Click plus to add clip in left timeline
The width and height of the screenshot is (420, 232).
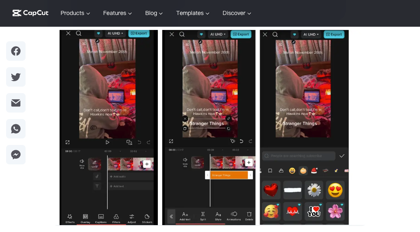pos(147,164)
